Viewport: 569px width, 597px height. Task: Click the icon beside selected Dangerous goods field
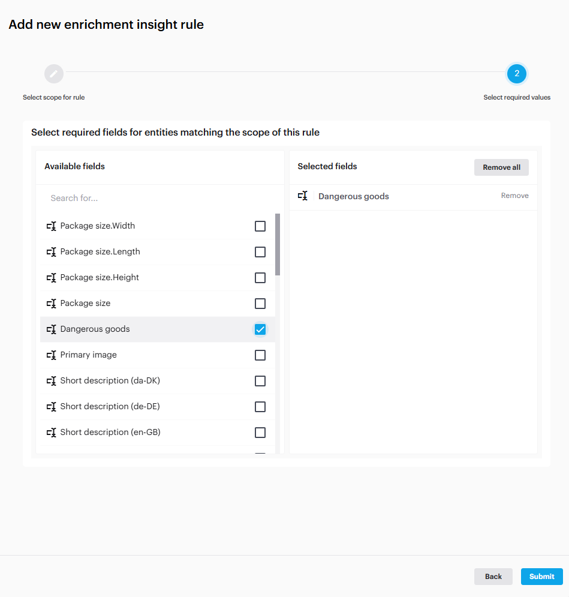[303, 196]
